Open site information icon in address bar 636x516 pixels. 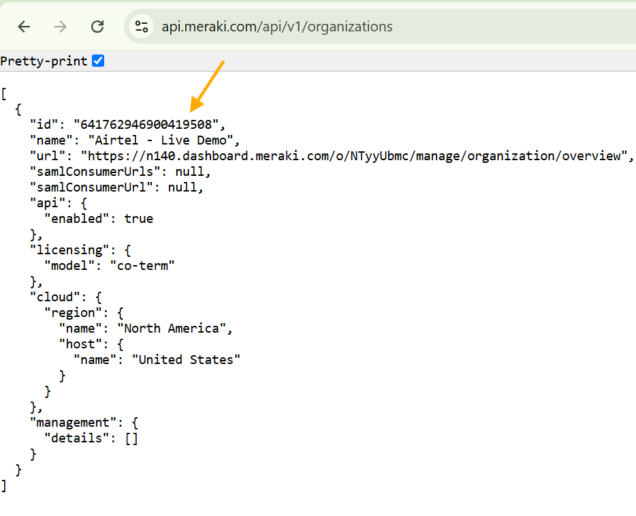tap(142, 27)
